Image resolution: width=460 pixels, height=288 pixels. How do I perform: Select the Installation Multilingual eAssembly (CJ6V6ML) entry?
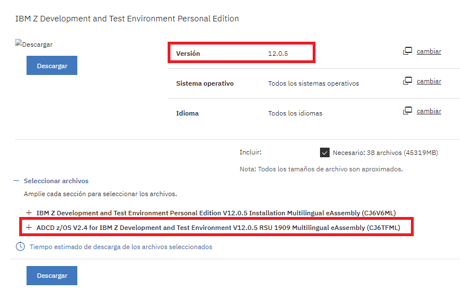[216, 213]
